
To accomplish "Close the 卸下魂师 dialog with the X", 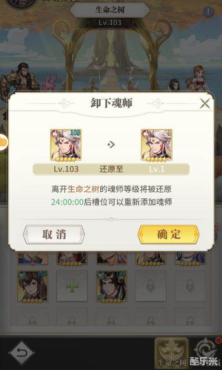I will (205, 103).
